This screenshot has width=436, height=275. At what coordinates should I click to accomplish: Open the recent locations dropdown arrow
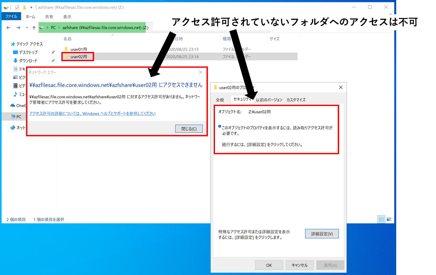point(27,28)
